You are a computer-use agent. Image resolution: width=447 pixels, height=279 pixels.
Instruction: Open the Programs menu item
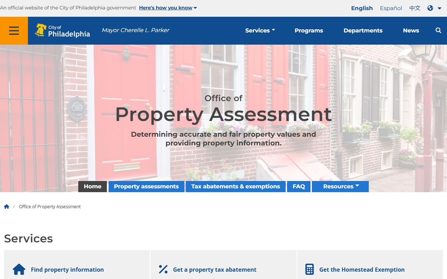point(309,31)
